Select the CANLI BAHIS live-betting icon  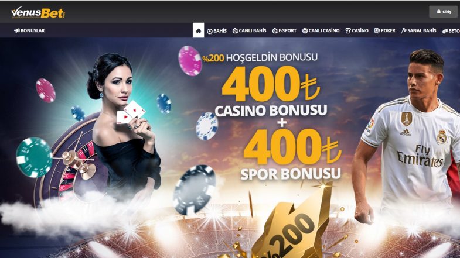pos(235,31)
